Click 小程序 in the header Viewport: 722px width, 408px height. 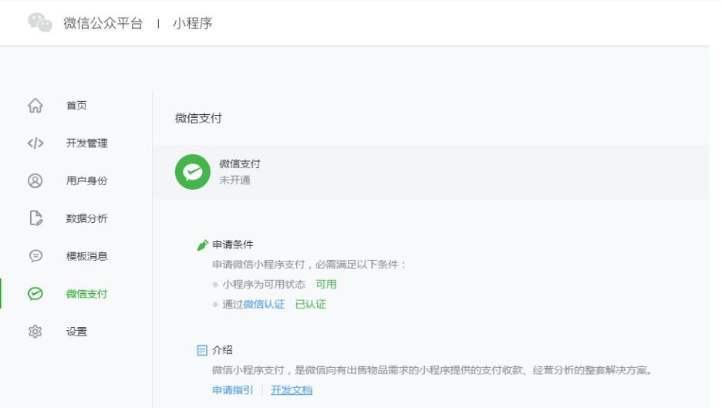click(193, 23)
